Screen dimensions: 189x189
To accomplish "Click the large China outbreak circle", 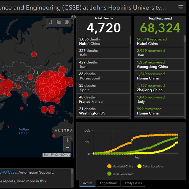I will 50,86.
